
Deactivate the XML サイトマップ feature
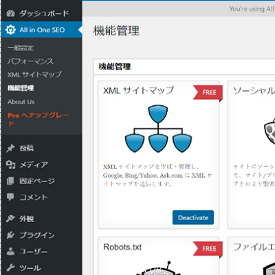[x=193, y=217]
